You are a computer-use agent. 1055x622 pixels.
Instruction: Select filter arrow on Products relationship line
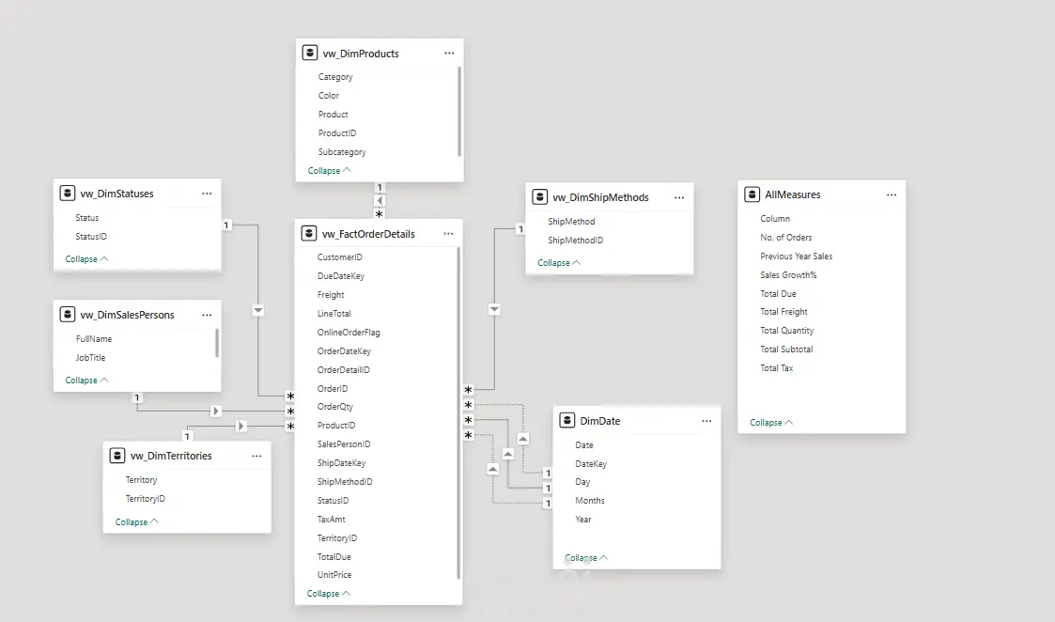click(380, 201)
